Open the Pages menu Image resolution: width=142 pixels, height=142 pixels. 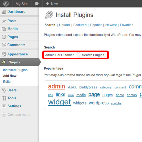12,37
